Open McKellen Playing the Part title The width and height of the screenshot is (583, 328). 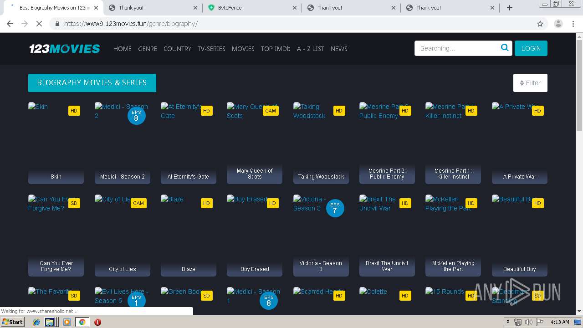[x=453, y=266]
